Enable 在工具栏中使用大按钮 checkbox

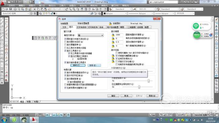pyautogui.click(x=65, y=48)
